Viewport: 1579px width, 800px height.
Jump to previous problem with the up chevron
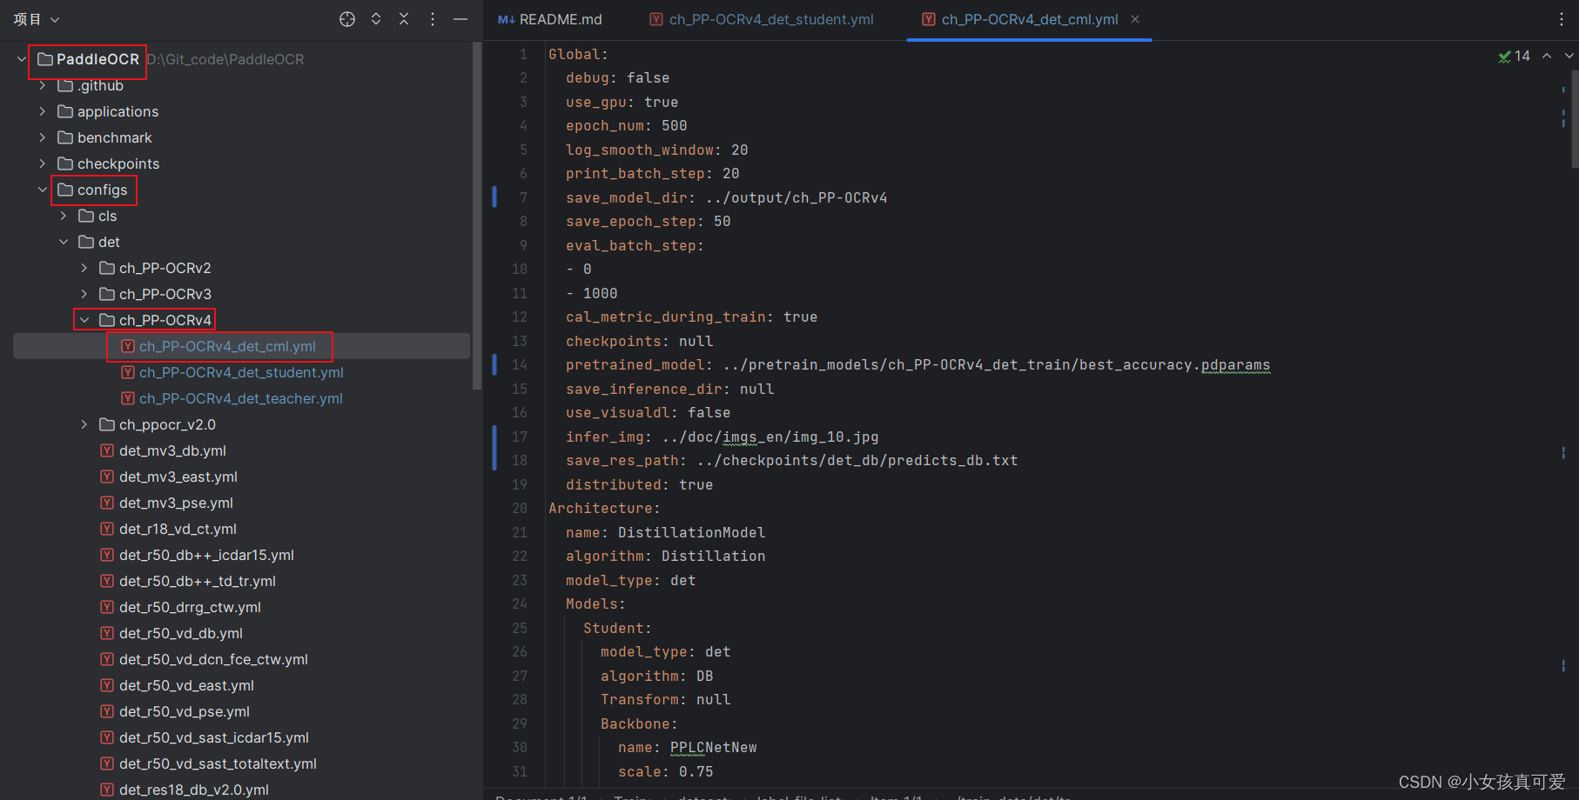tap(1547, 56)
